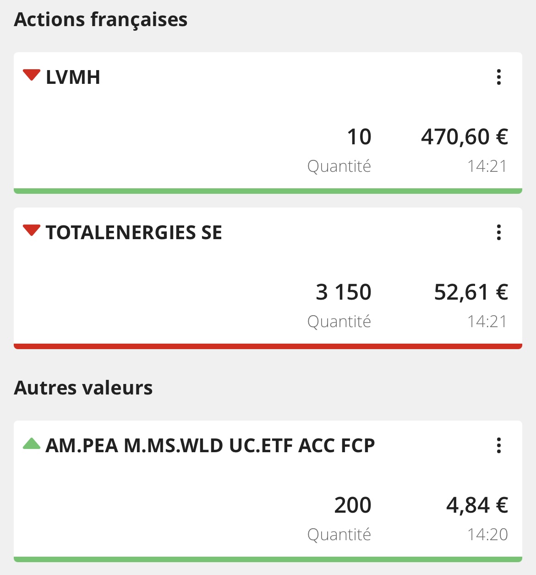The width and height of the screenshot is (536, 575).
Task: Select the LVMH price 470,60 €
Action: click(465, 137)
